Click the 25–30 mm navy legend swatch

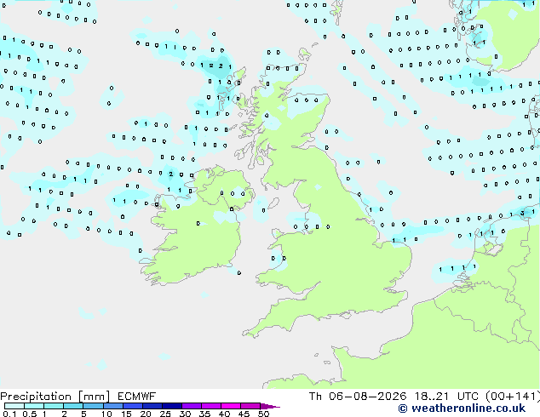171,406
